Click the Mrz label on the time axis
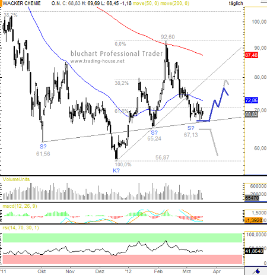Screen dimensions: 267x275 click(187, 271)
